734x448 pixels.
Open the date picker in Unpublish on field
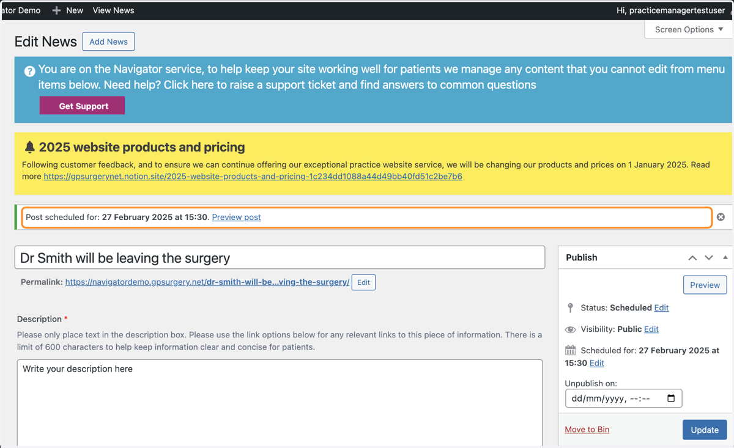pos(671,398)
